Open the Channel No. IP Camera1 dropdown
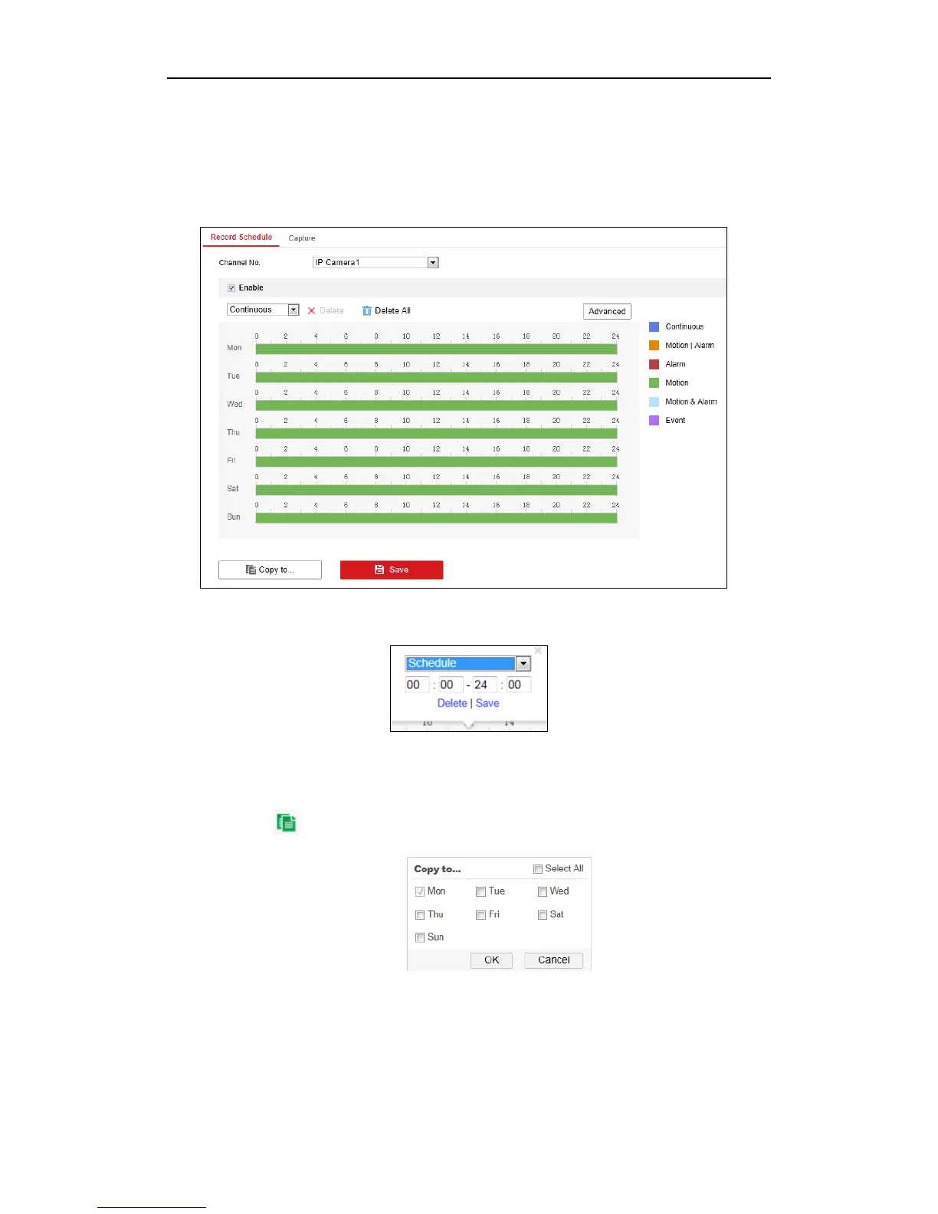938x1214 pixels. click(376, 263)
